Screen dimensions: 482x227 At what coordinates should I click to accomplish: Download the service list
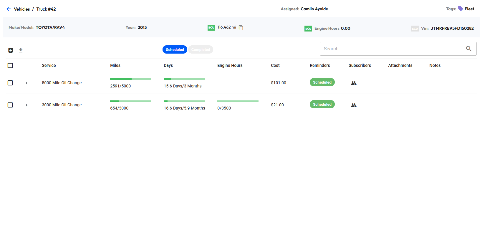point(21,50)
